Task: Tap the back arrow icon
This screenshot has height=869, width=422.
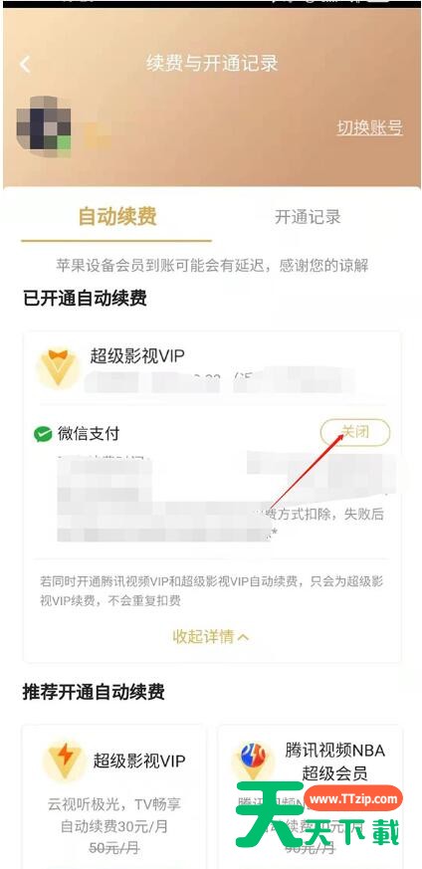Action: (x=25, y=64)
